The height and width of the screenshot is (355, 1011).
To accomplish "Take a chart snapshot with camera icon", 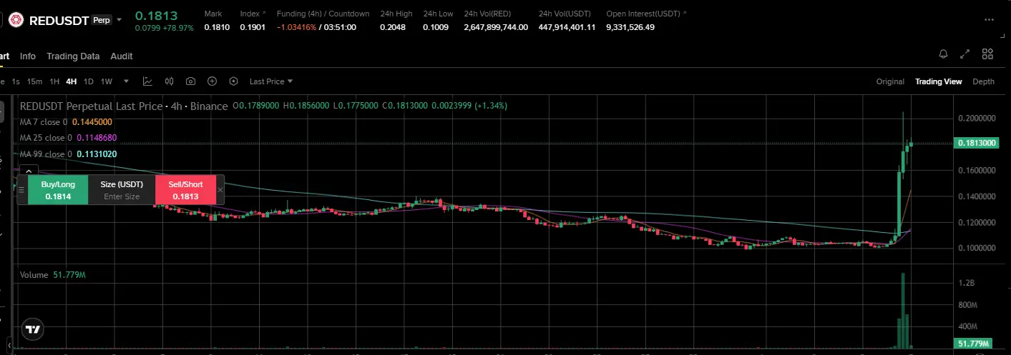I will click(190, 81).
